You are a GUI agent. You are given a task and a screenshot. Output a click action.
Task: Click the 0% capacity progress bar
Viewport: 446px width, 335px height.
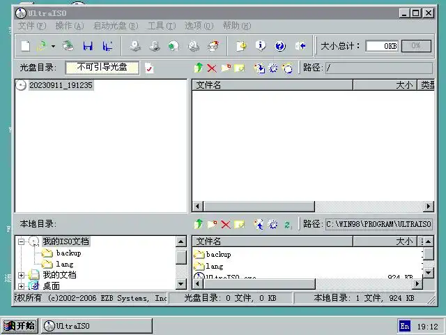pyautogui.click(x=416, y=46)
